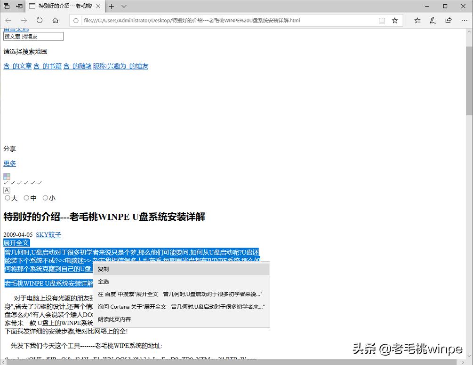Image resolution: width=473 pixels, height=365 pixels.
Task: Click the 搜文章 找馆友 search input field
Action: coord(33,36)
